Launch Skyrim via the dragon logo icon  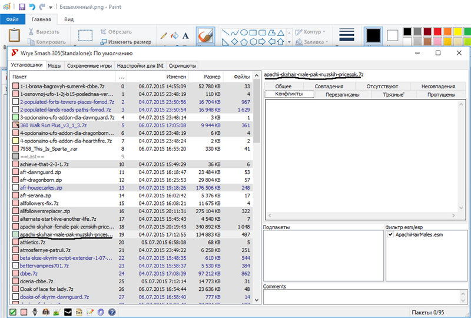(x=35, y=312)
